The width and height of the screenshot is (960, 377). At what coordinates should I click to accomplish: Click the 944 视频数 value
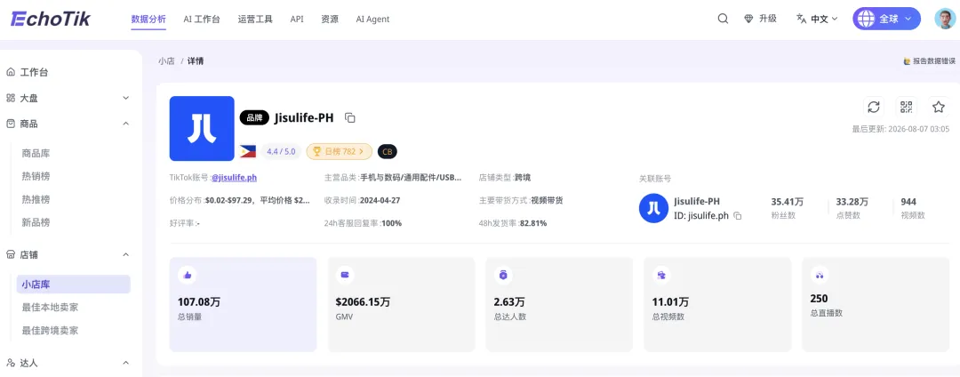tap(908, 202)
